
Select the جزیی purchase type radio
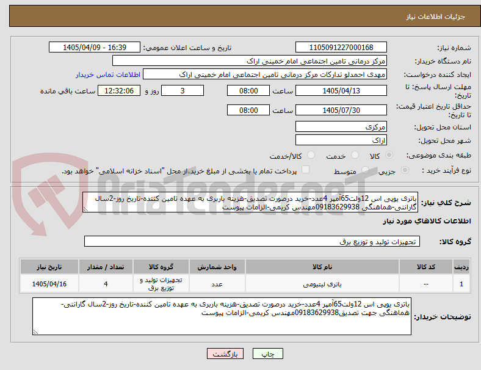pos(405,170)
